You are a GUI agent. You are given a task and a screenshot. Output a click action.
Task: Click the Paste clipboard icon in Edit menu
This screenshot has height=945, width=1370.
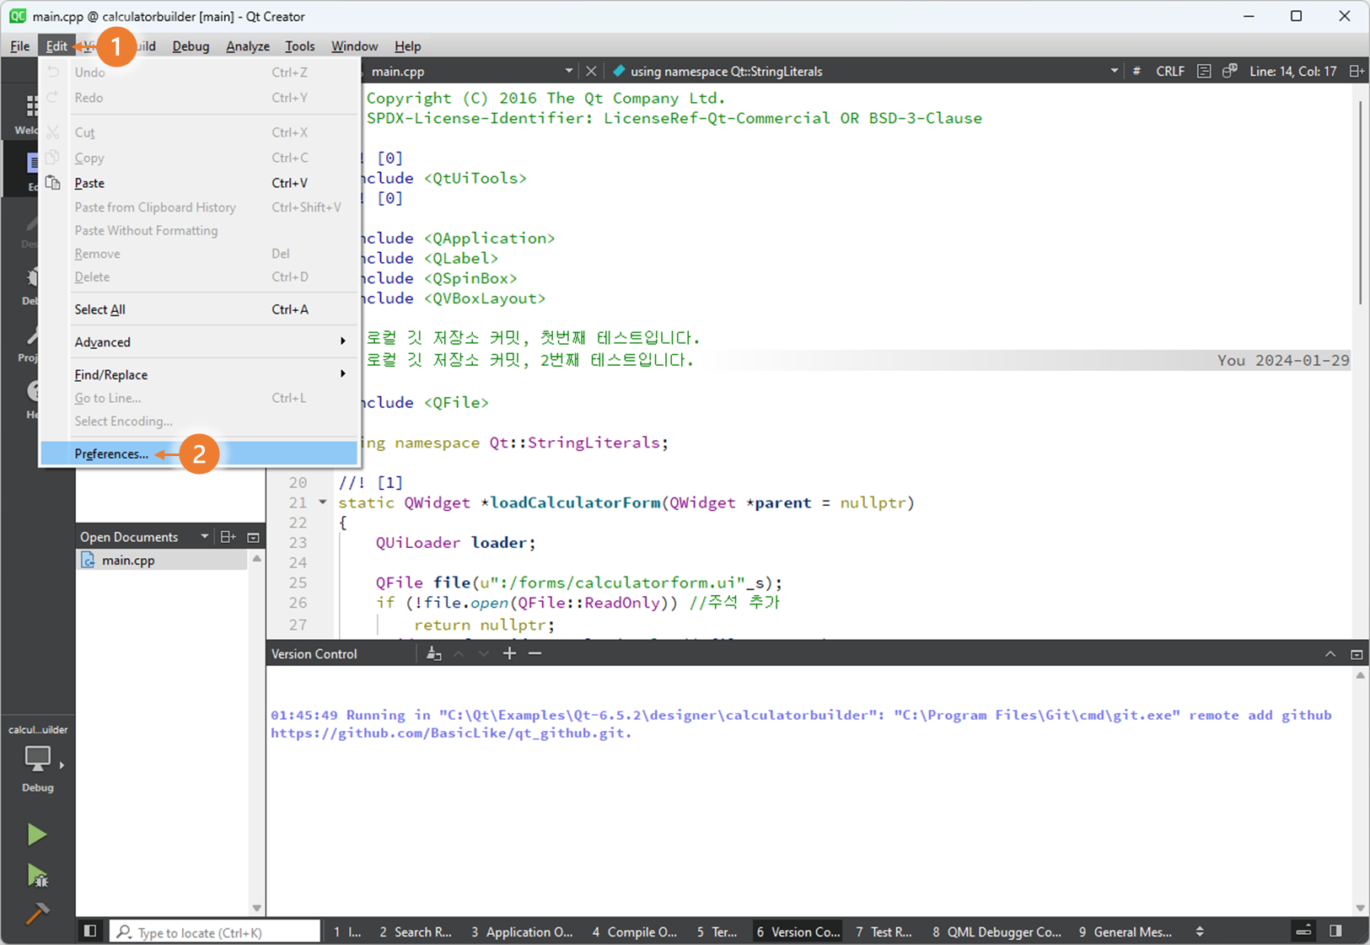click(x=53, y=183)
